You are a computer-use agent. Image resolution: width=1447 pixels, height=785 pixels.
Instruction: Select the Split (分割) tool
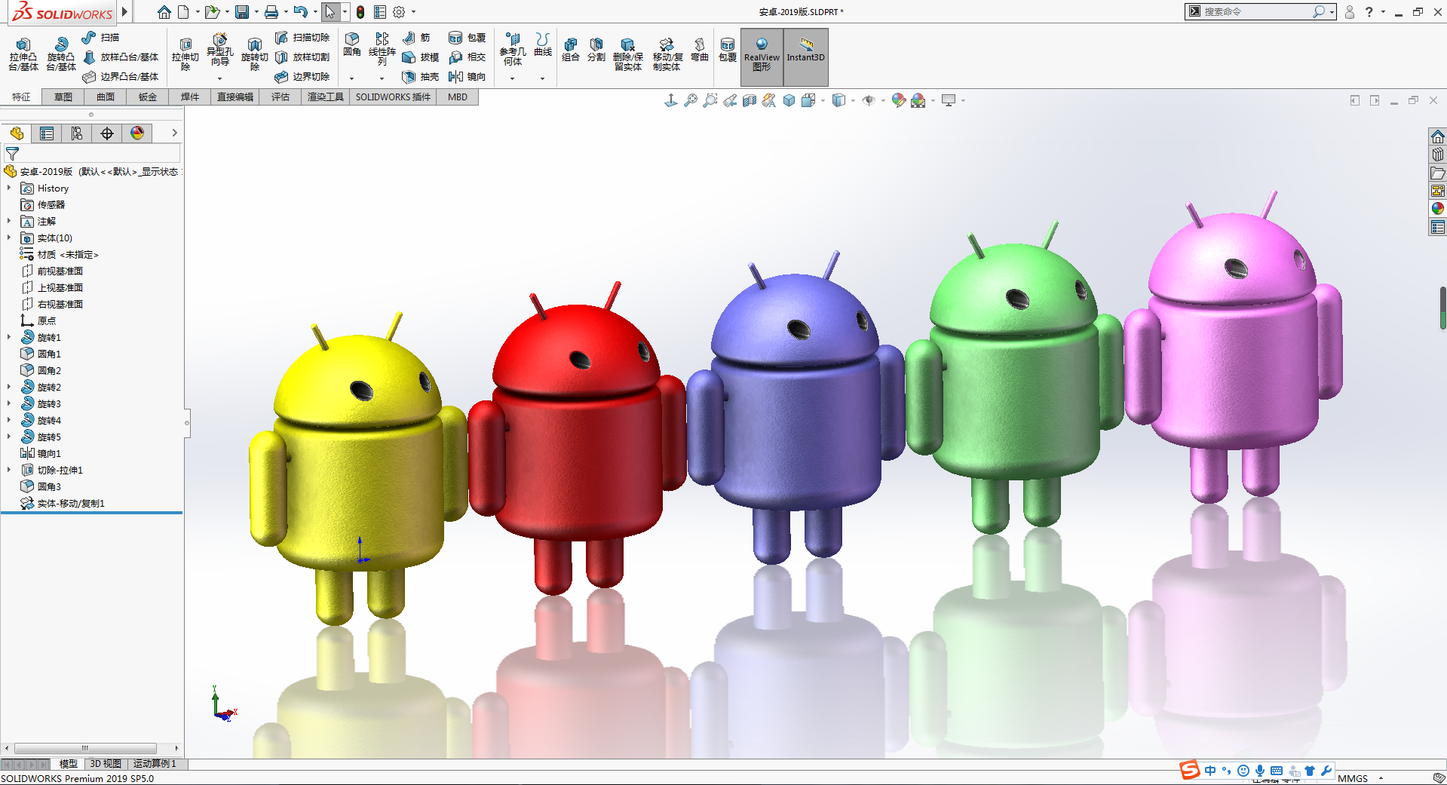[x=596, y=49]
